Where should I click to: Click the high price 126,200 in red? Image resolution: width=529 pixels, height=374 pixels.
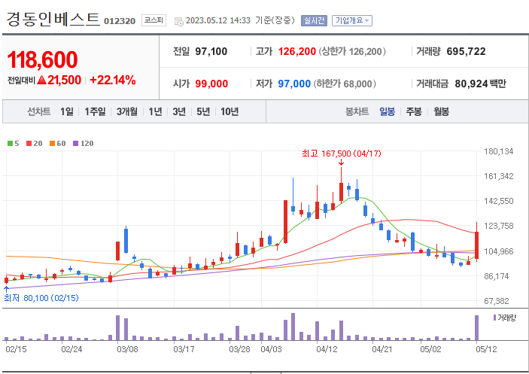tap(297, 52)
